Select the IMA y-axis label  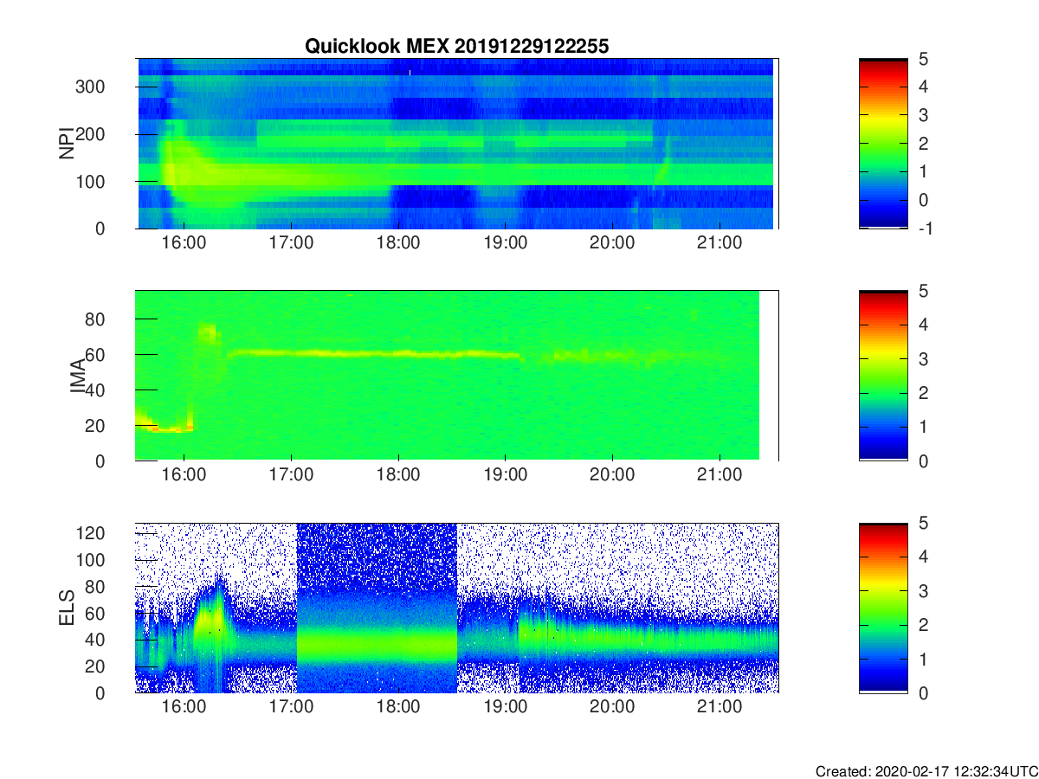[77, 376]
